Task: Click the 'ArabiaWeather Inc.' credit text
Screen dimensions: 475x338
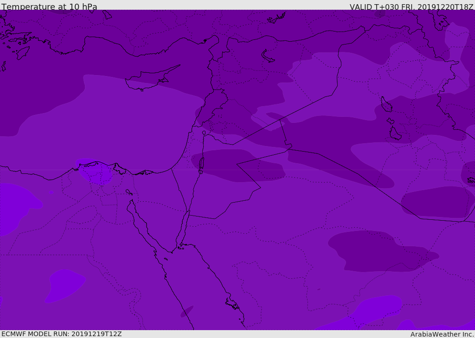Action: coord(442,334)
